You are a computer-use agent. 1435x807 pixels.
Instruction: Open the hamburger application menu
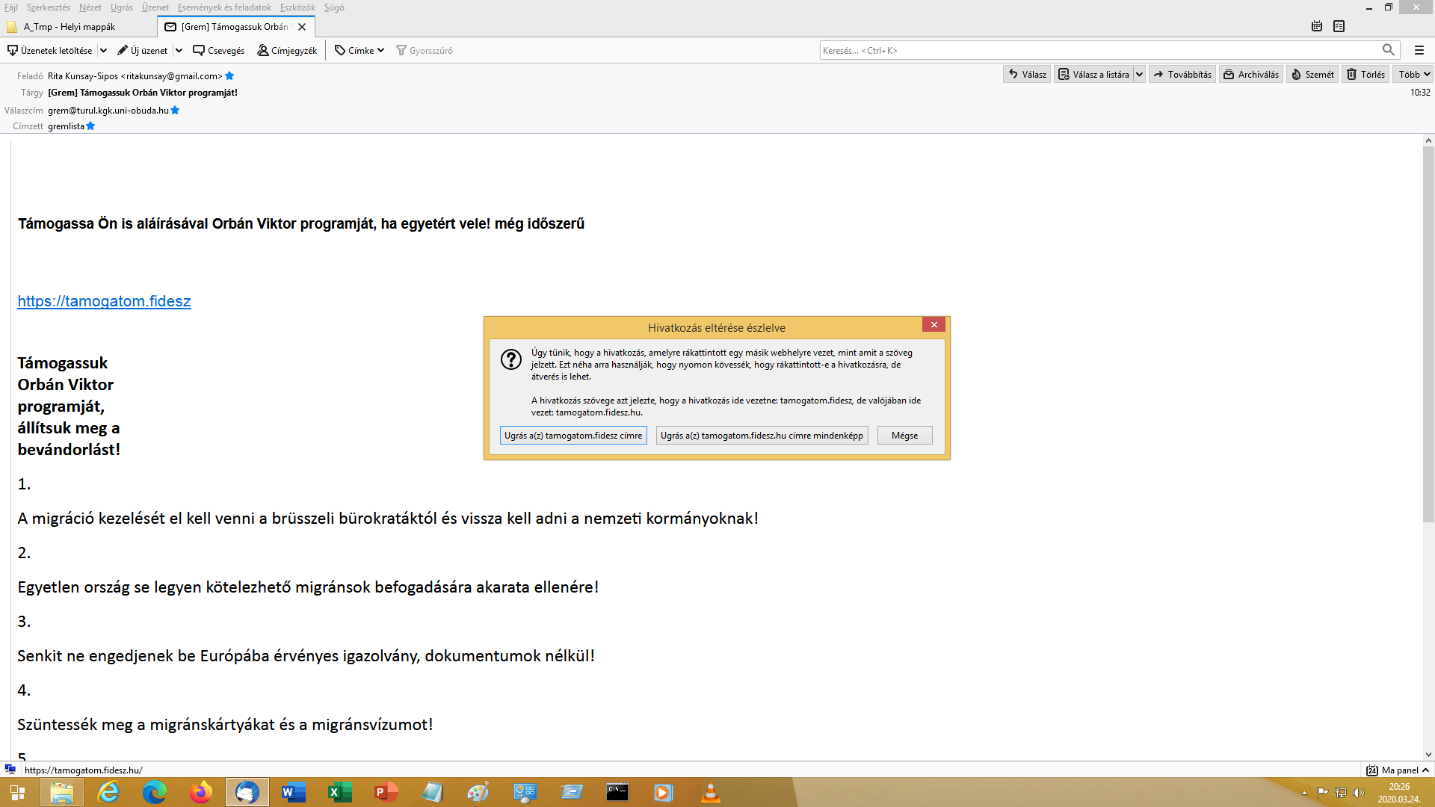(1419, 50)
